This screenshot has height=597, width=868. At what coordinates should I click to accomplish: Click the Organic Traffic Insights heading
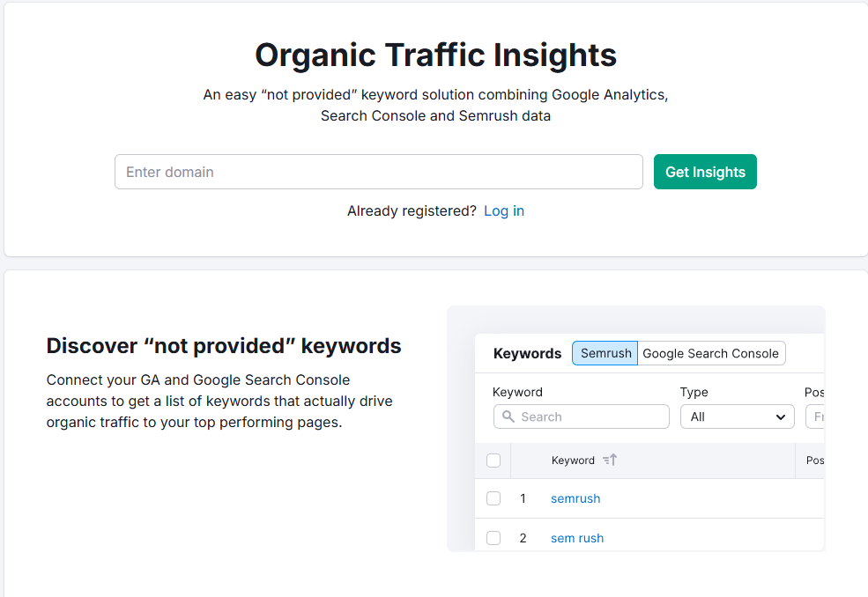click(x=435, y=55)
